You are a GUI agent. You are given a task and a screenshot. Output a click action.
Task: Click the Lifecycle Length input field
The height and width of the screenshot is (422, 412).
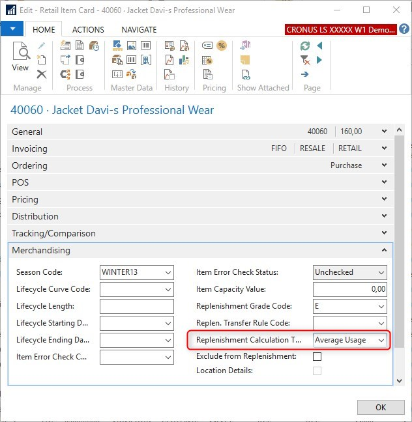click(137, 306)
